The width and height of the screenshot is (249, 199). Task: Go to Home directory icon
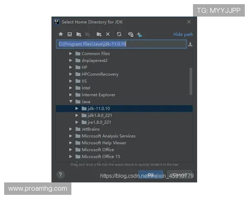coord(61,34)
